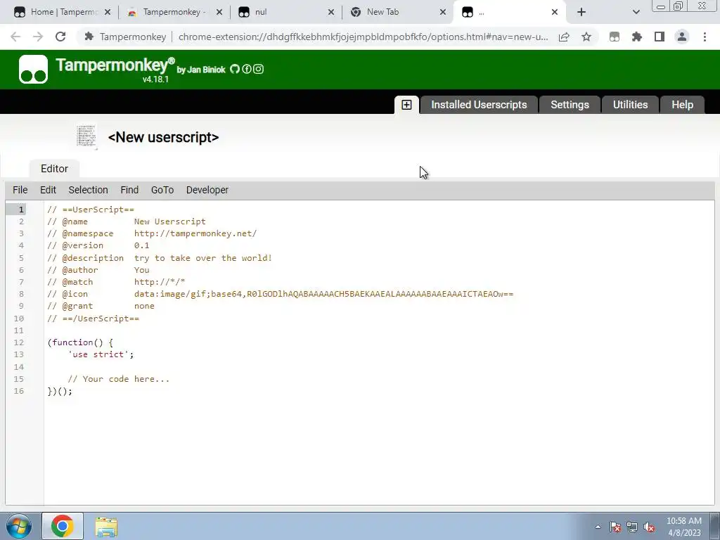Toggle the browser side panel icon
The width and height of the screenshot is (720, 540).
coord(660,37)
